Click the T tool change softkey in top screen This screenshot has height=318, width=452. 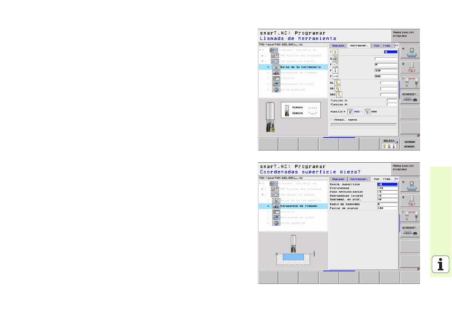(x=410, y=83)
